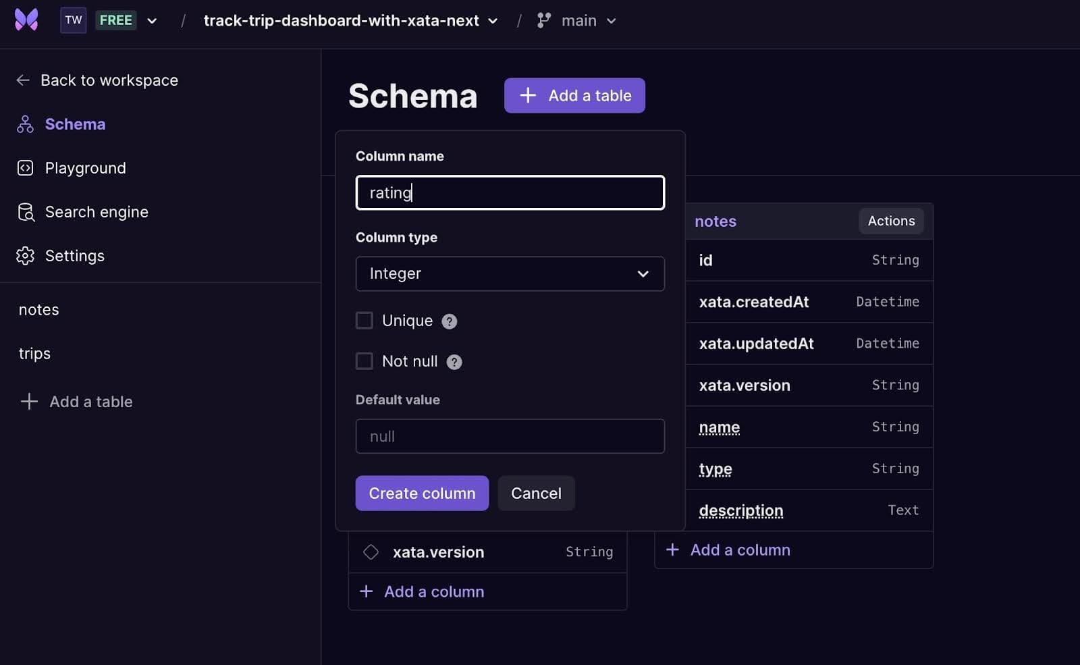Click the git branch icon
Screen dimensions: 1080x665
point(544,20)
